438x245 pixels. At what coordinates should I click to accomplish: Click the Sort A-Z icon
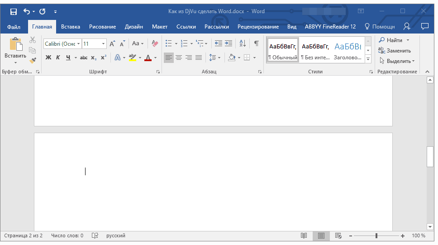[x=243, y=44]
